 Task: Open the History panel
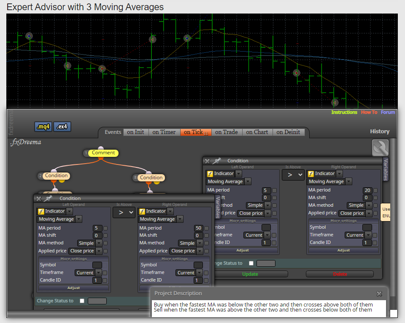(379, 131)
